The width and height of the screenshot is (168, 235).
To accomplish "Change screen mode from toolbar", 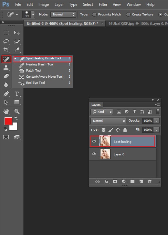I will click(x=17, y=137).
